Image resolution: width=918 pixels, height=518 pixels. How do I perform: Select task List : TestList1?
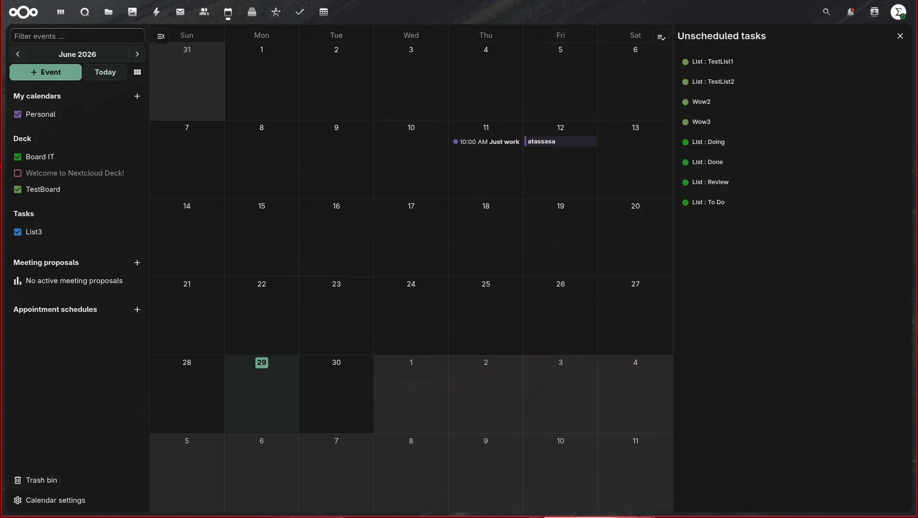712,62
